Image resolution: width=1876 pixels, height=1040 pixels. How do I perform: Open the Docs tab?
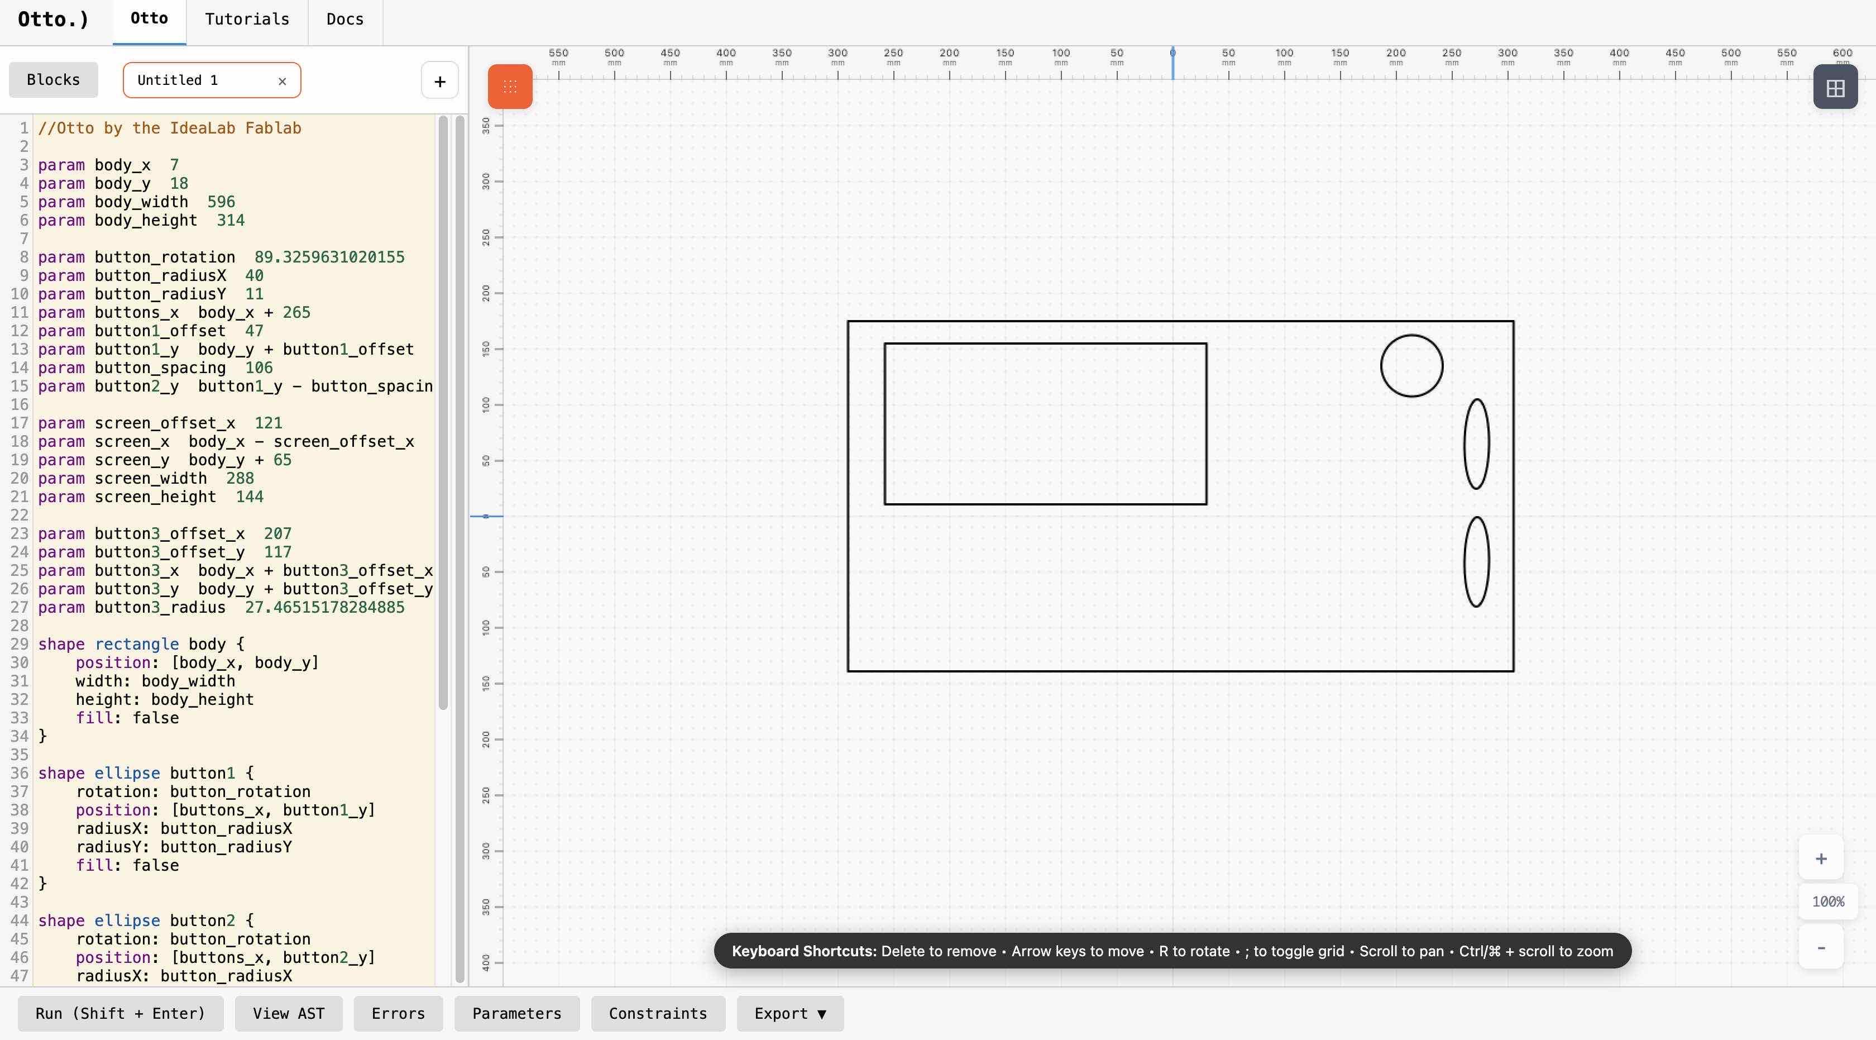[344, 19]
